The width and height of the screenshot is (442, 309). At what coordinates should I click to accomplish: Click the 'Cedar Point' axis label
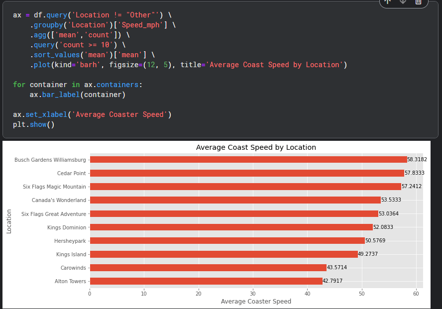click(x=71, y=173)
